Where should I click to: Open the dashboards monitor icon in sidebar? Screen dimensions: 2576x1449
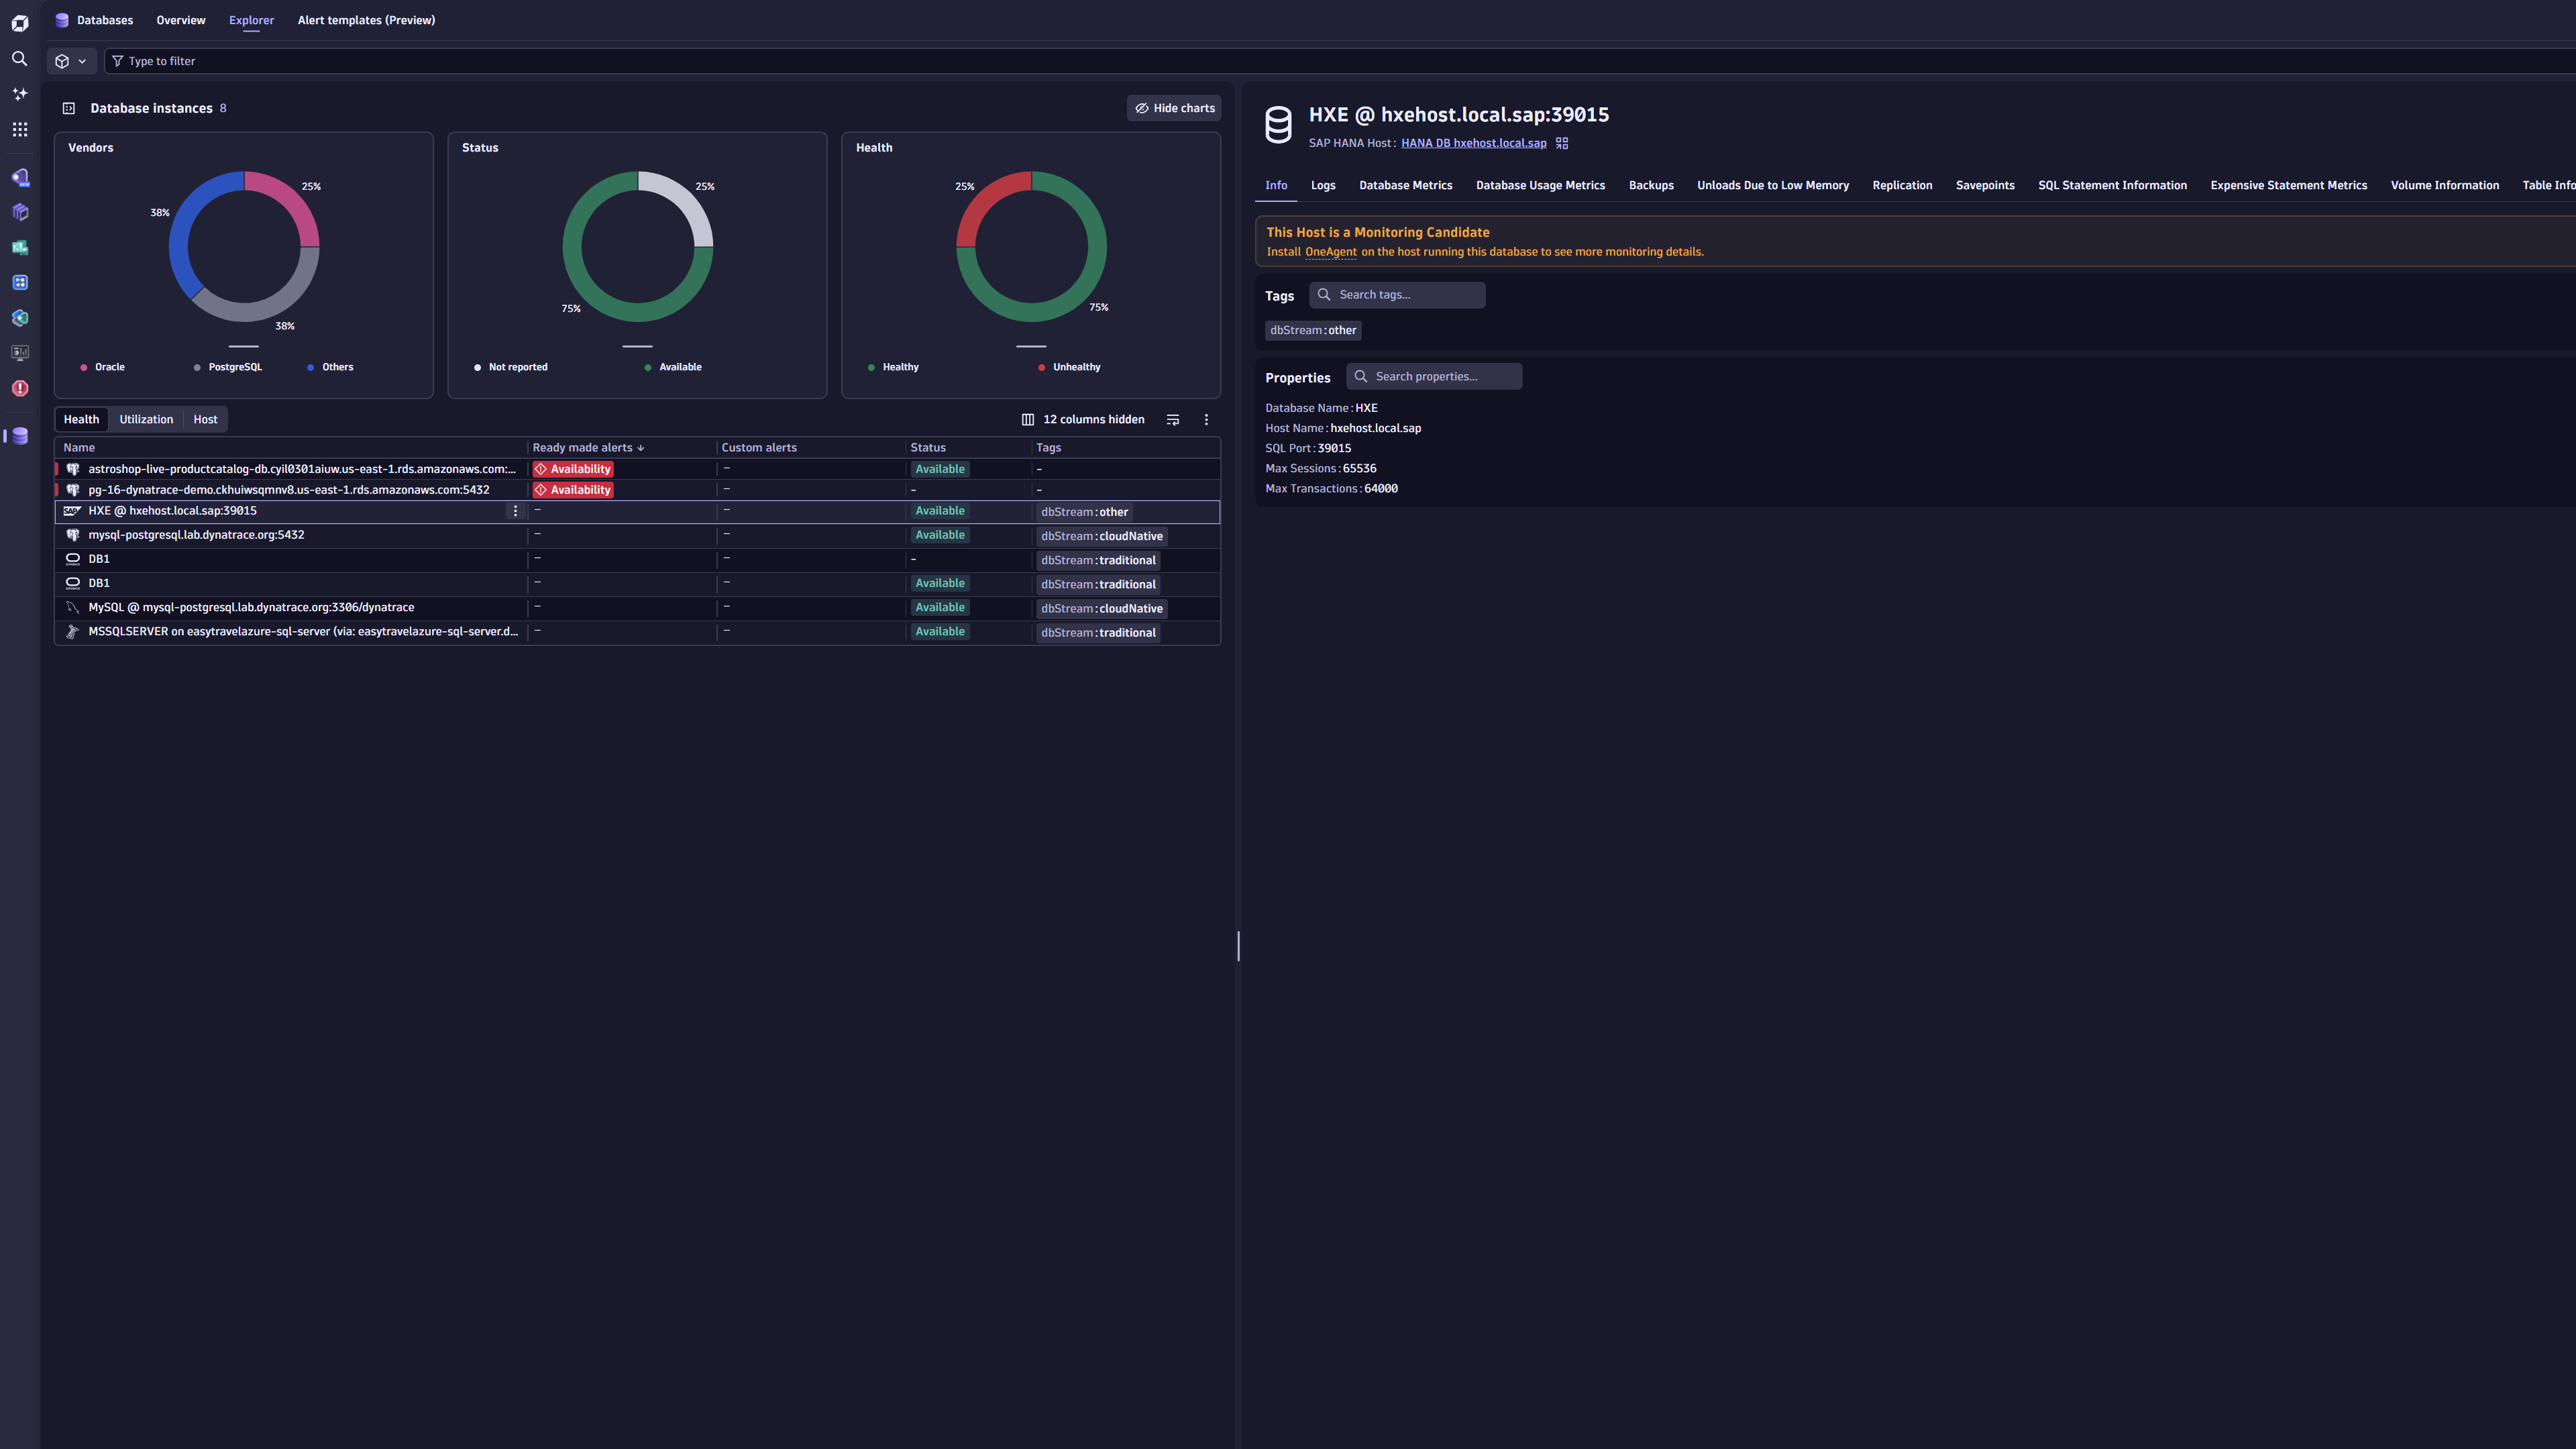click(x=19, y=352)
